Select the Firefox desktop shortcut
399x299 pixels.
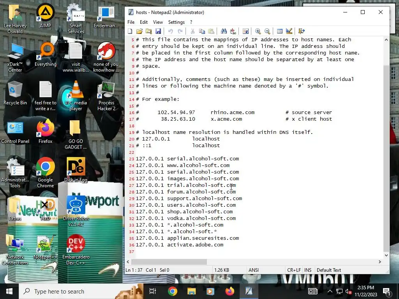pyautogui.click(x=45, y=132)
